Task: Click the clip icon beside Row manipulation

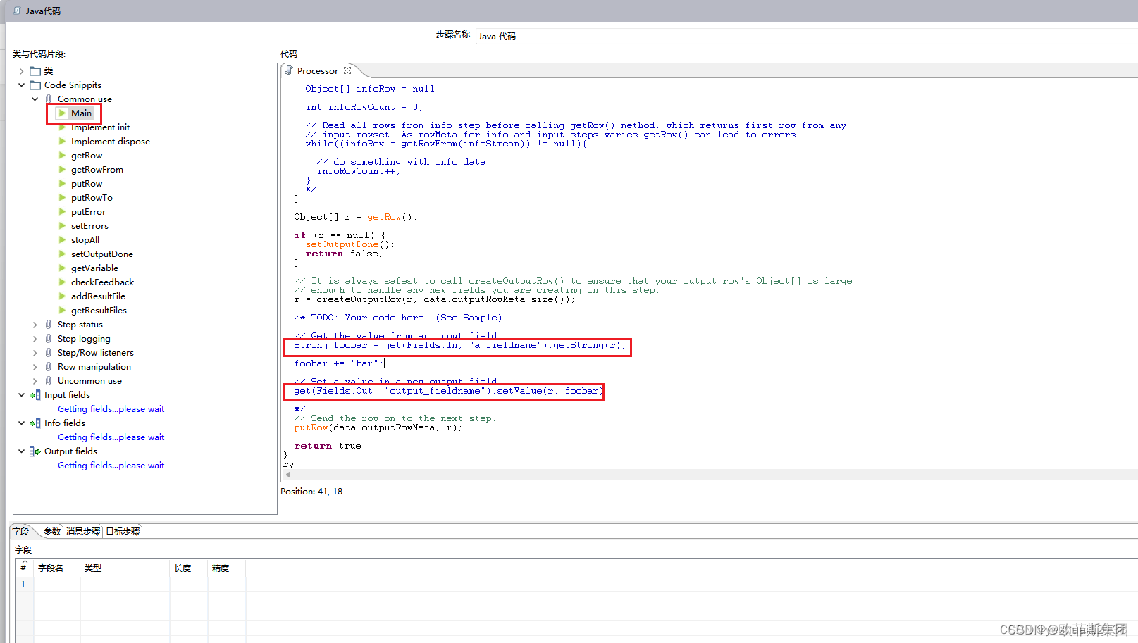Action: click(49, 367)
